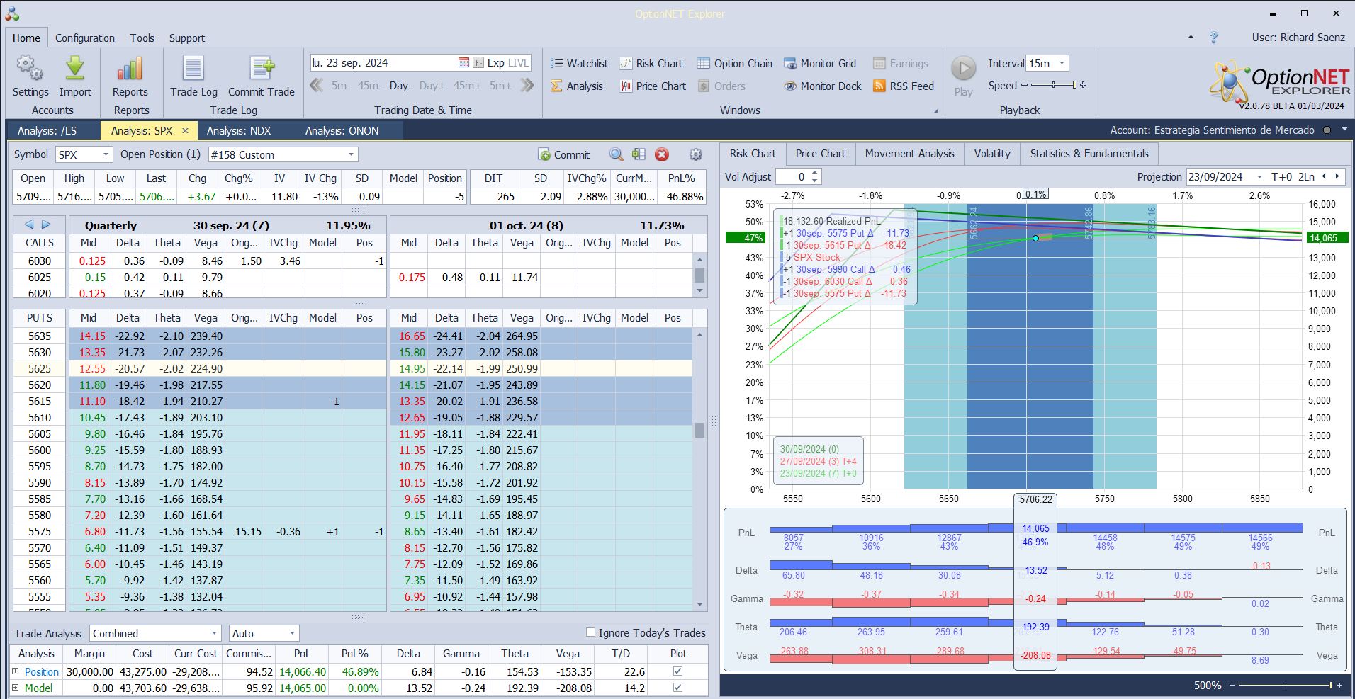The height and width of the screenshot is (699, 1355).
Task: Switch to the Analysis: /ES tab
Action: (x=47, y=130)
